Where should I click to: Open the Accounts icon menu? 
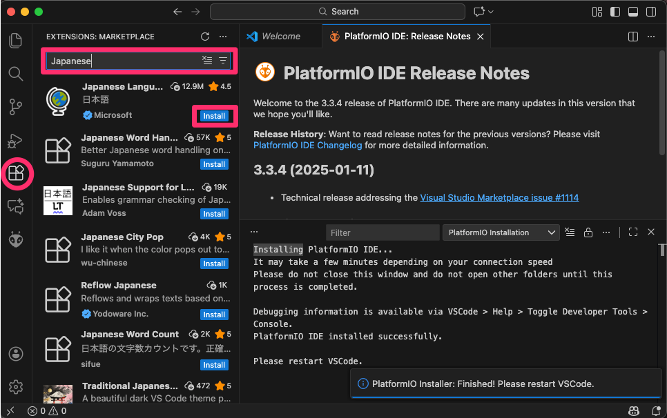click(x=15, y=354)
